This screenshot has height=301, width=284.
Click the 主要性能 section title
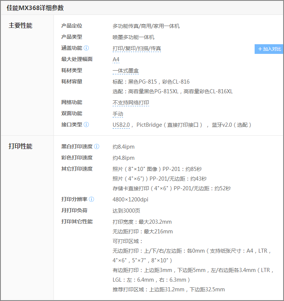click(20, 26)
